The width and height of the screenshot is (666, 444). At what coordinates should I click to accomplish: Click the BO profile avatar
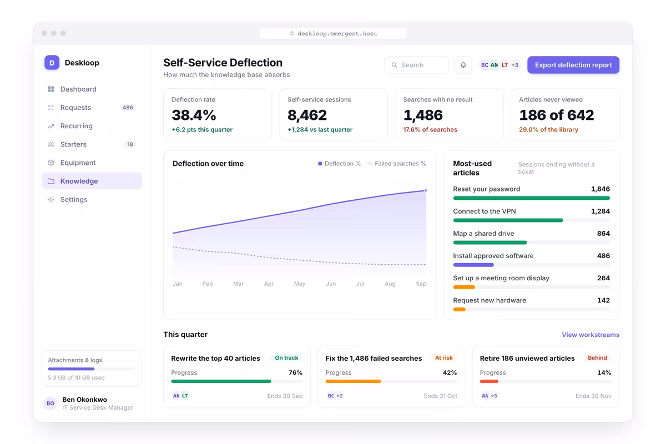click(x=51, y=403)
